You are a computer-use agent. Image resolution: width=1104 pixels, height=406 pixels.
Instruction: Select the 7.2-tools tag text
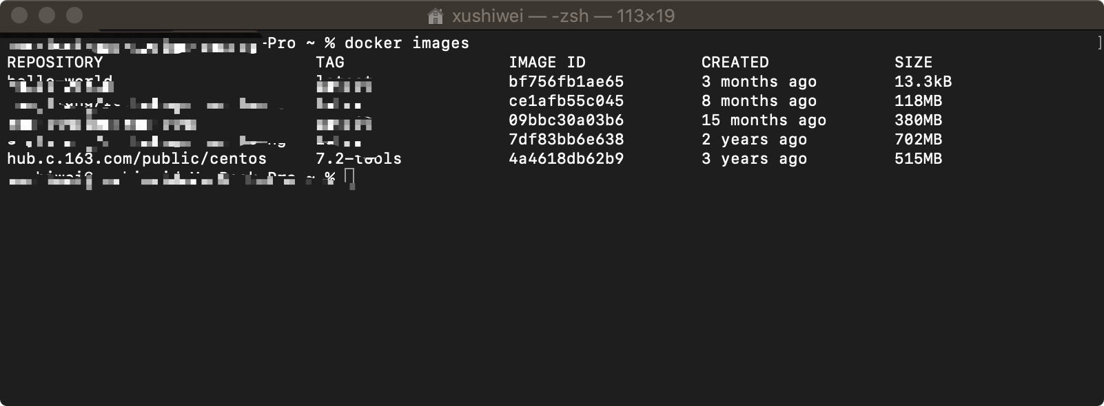pos(358,158)
